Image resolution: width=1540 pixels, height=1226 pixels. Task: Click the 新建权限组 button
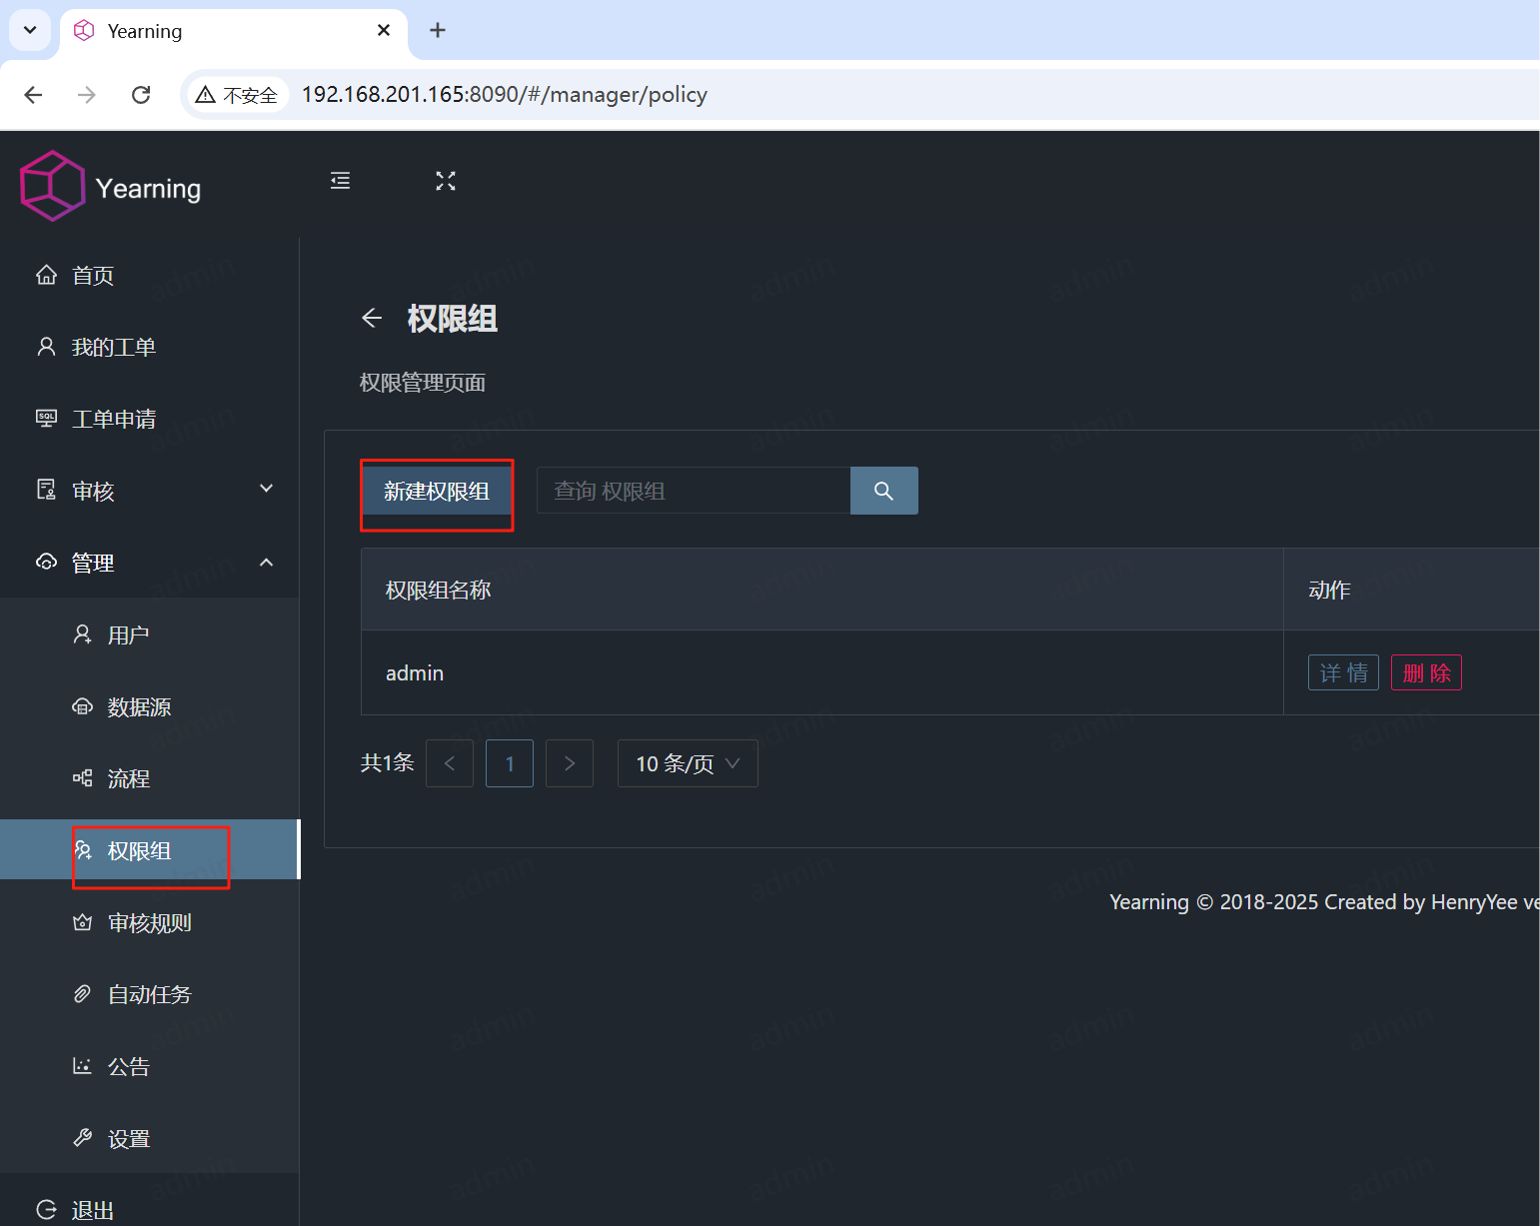coord(437,491)
